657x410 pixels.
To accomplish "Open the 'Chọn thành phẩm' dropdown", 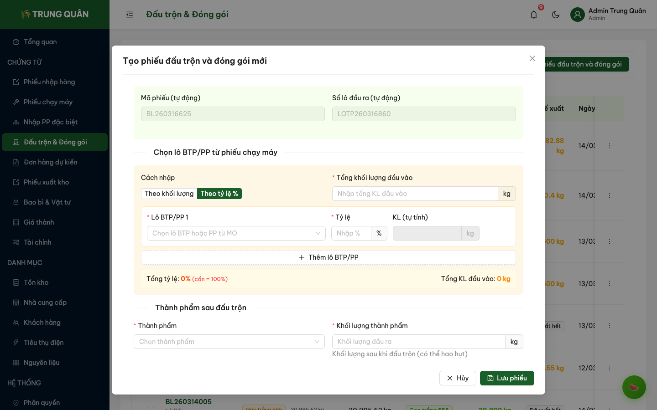I will pos(229,342).
